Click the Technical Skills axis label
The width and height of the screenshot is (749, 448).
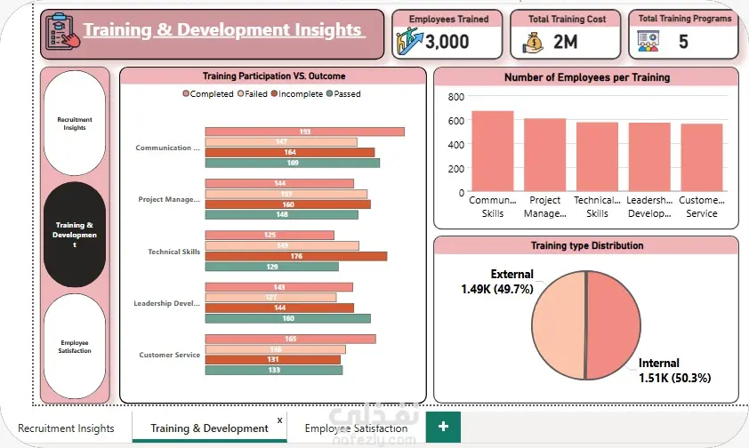173,252
